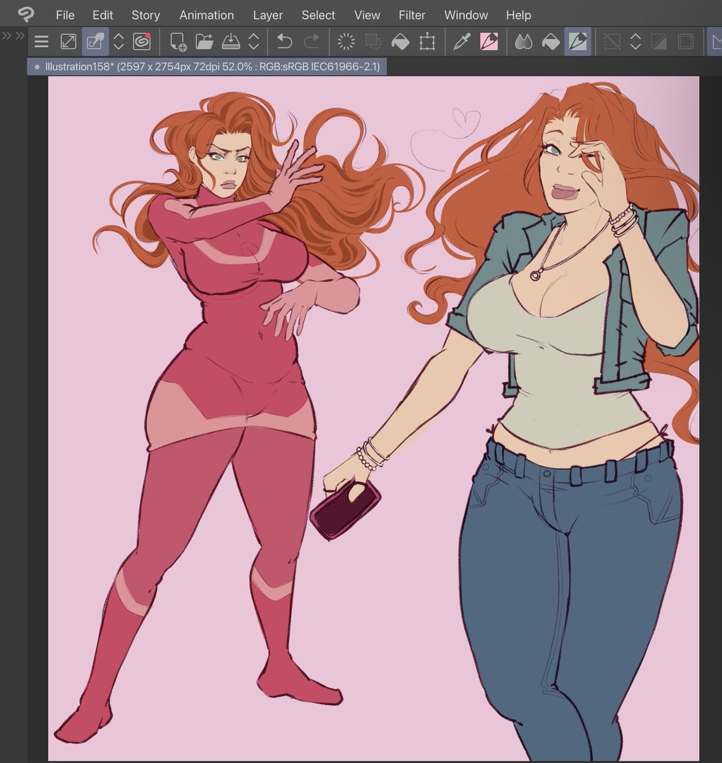
Task: Open the Clip Studio spiral icon with red dot
Action: [142, 42]
